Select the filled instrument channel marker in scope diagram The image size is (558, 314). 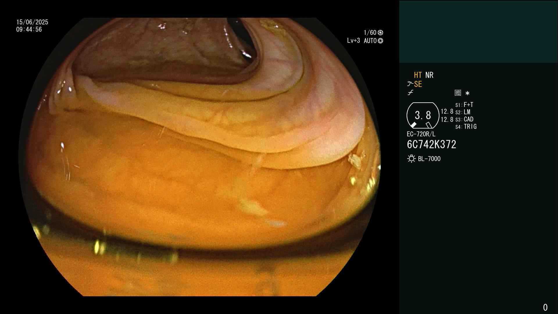(413, 125)
